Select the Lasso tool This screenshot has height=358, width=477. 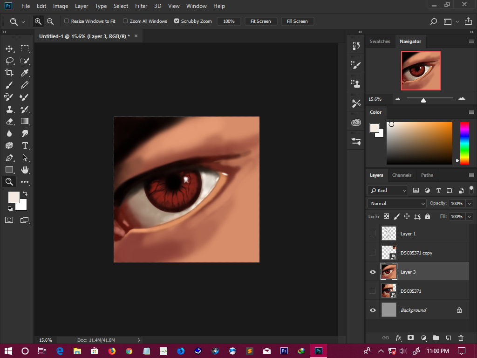tap(9, 61)
